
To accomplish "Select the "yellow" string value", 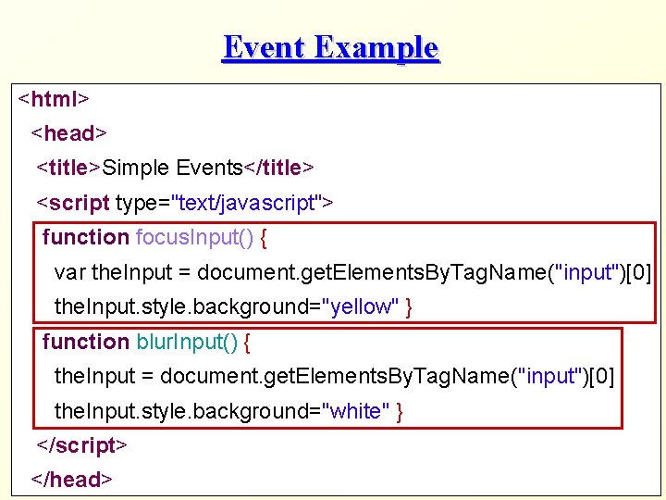I will (360, 306).
